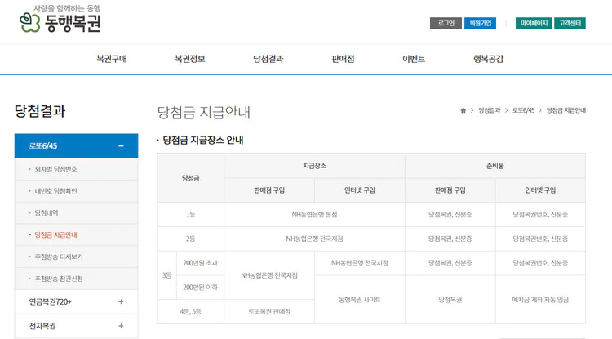Click the 1등 row label
612x339 pixels.
coord(190,214)
